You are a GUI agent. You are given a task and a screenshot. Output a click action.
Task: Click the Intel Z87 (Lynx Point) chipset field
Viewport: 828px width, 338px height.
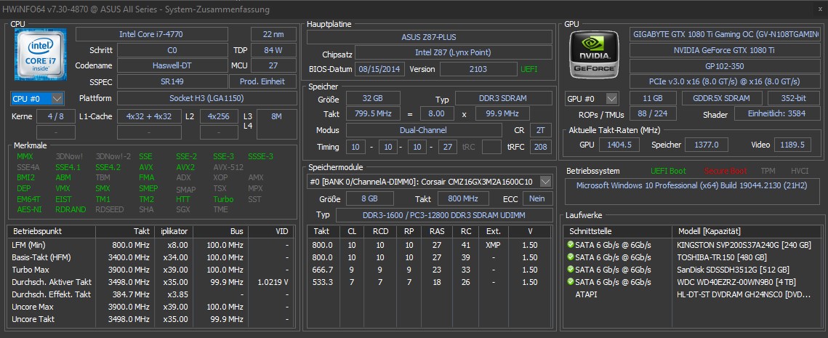(x=453, y=53)
